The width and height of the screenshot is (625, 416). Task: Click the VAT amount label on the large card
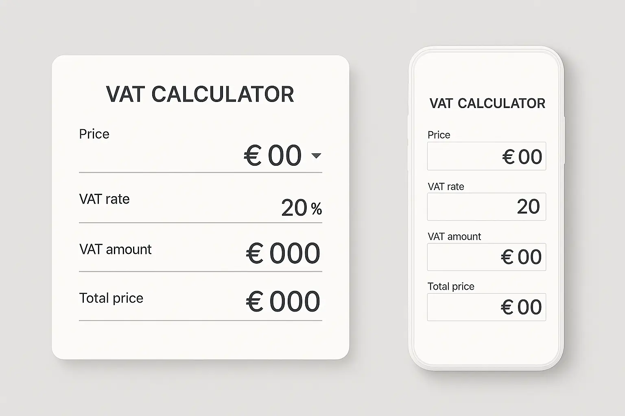[115, 249]
